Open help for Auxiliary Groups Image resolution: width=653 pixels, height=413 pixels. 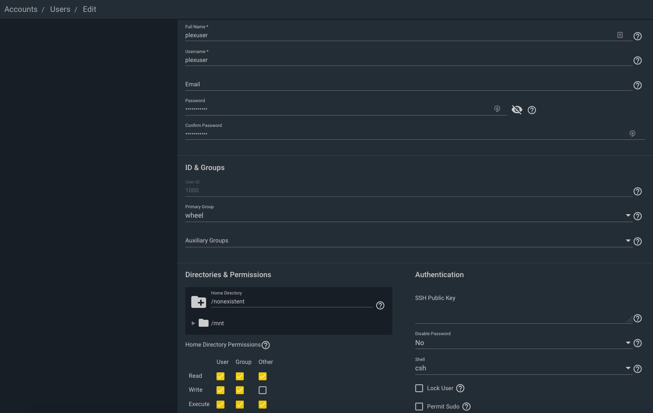(638, 241)
